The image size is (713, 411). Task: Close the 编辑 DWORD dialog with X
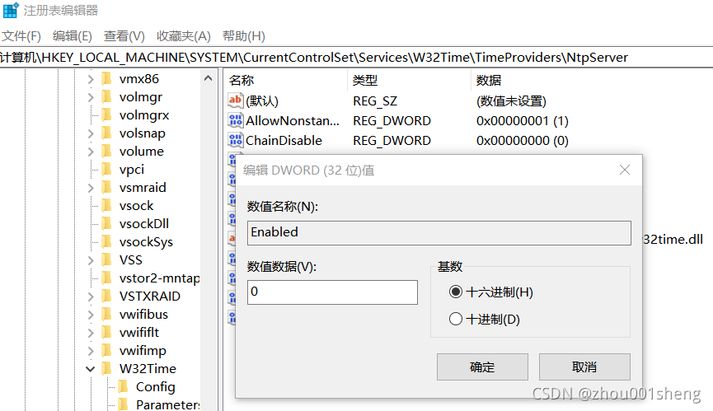tap(625, 170)
